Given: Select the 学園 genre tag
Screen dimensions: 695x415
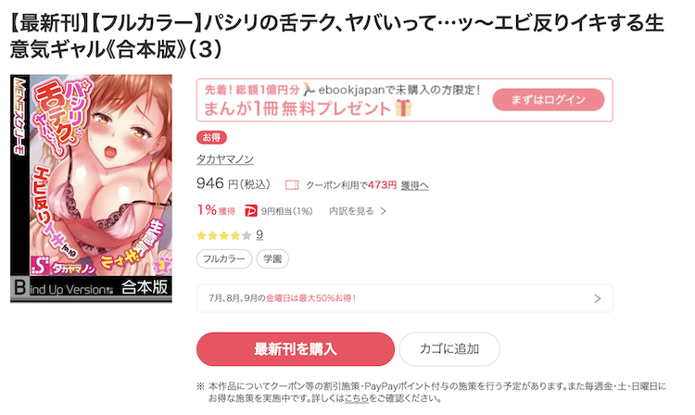Looking at the screenshot, I should tap(272, 259).
